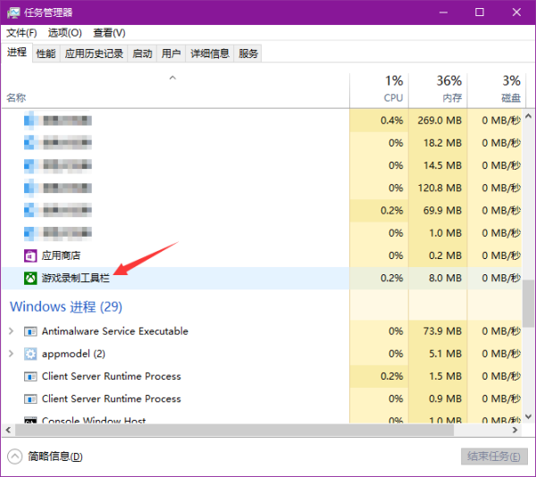This screenshot has height=477, width=536.
Task: Click the vertical scrollbar thumb
Action: pos(529,304)
